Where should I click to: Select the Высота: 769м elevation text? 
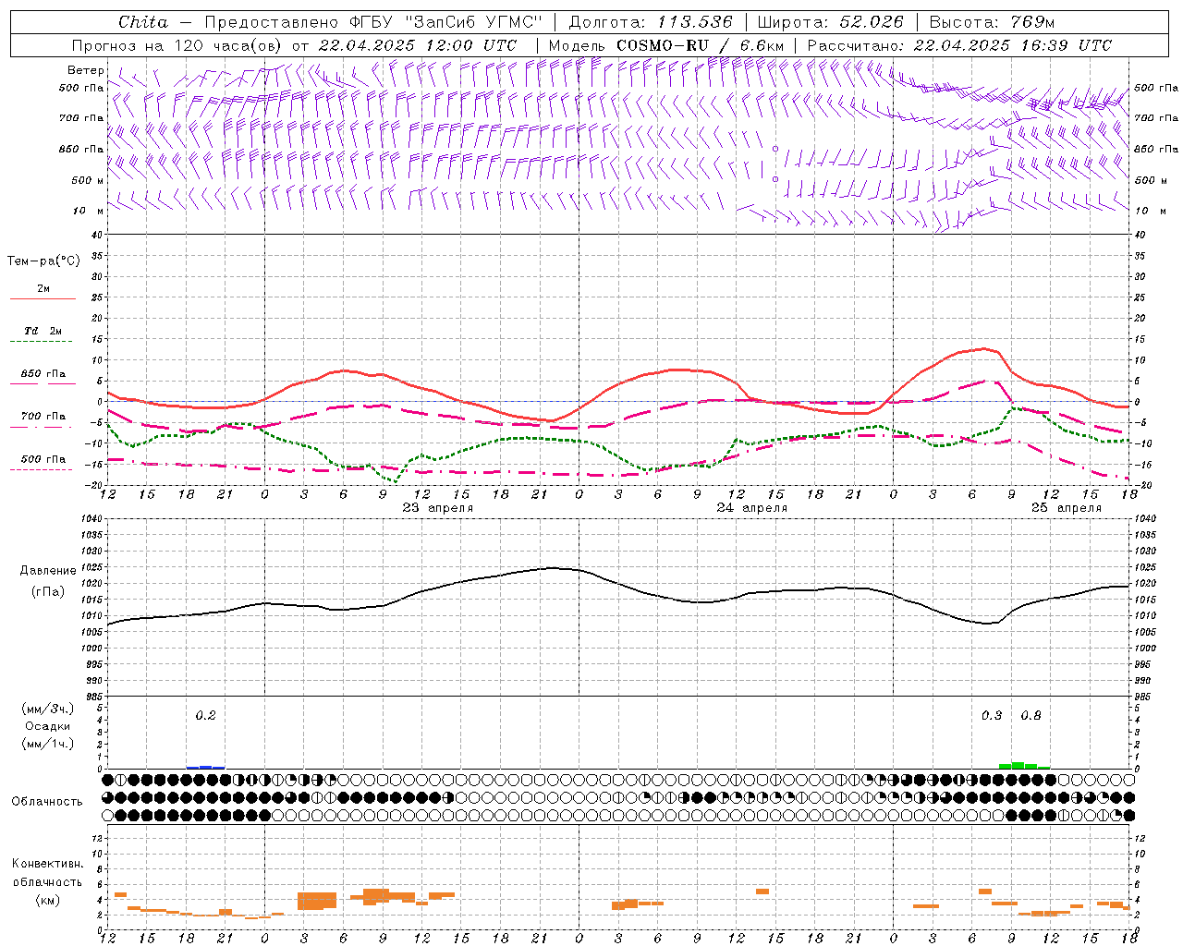[x=992, y=22]
